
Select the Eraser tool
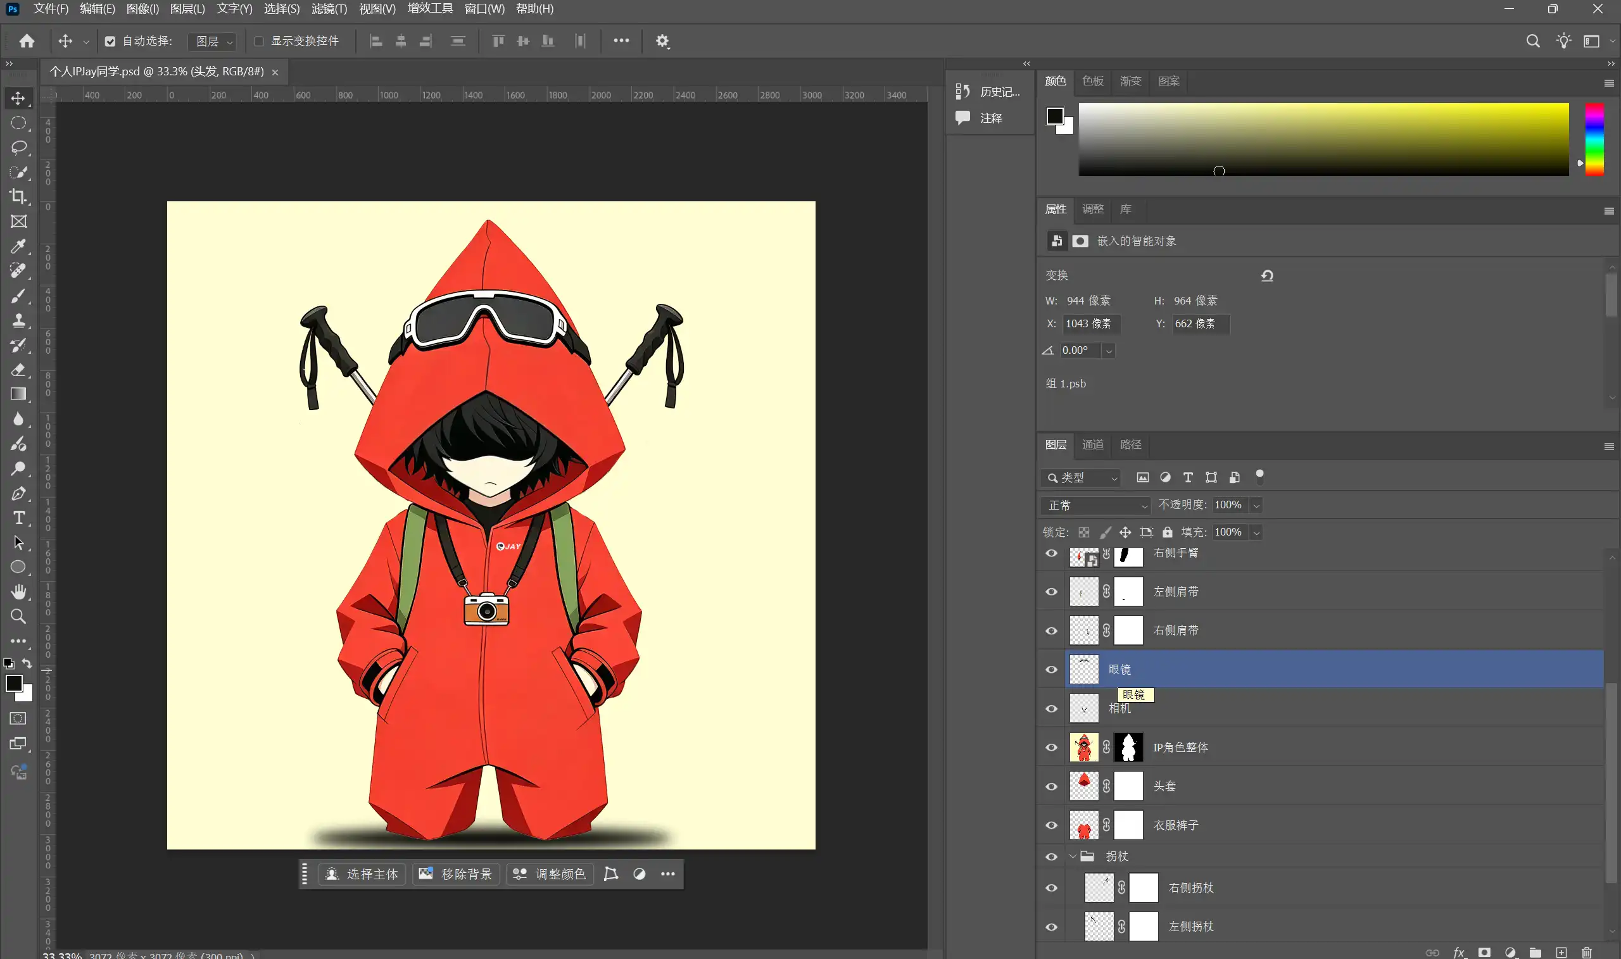pos(18,370)
